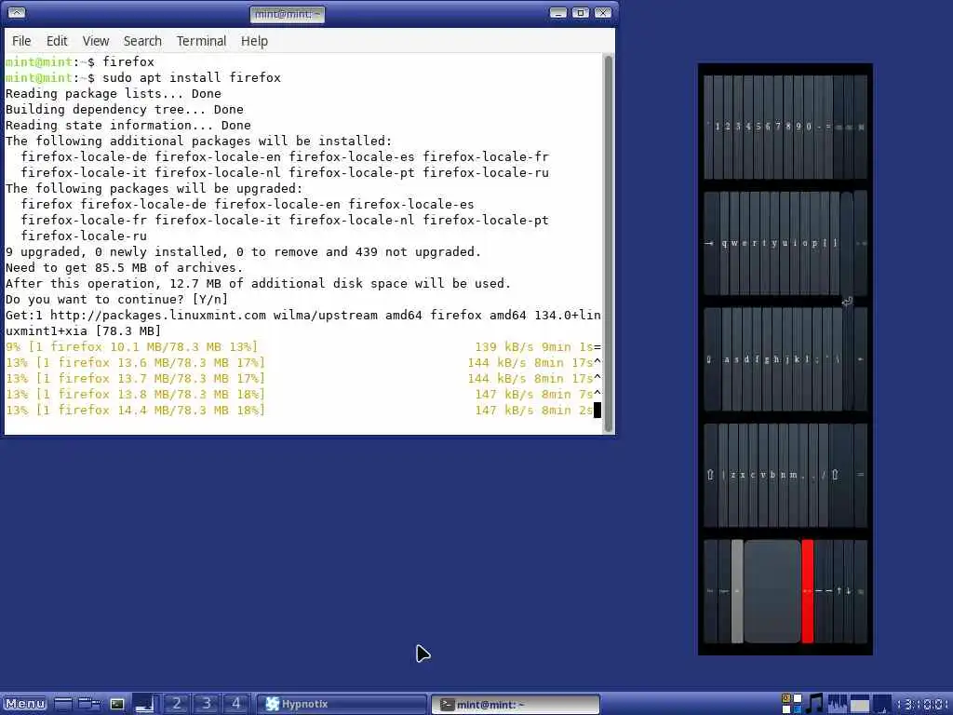Click the 'Reading package lists... Done' line

tap(113, 94)
